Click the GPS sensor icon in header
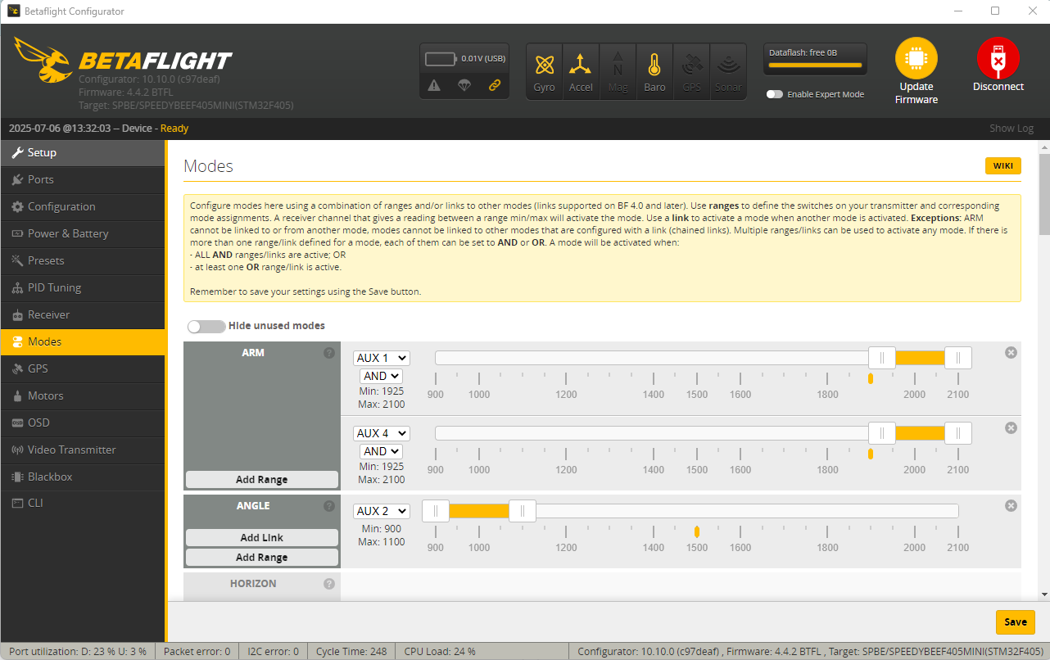 (x=691, y=72)
